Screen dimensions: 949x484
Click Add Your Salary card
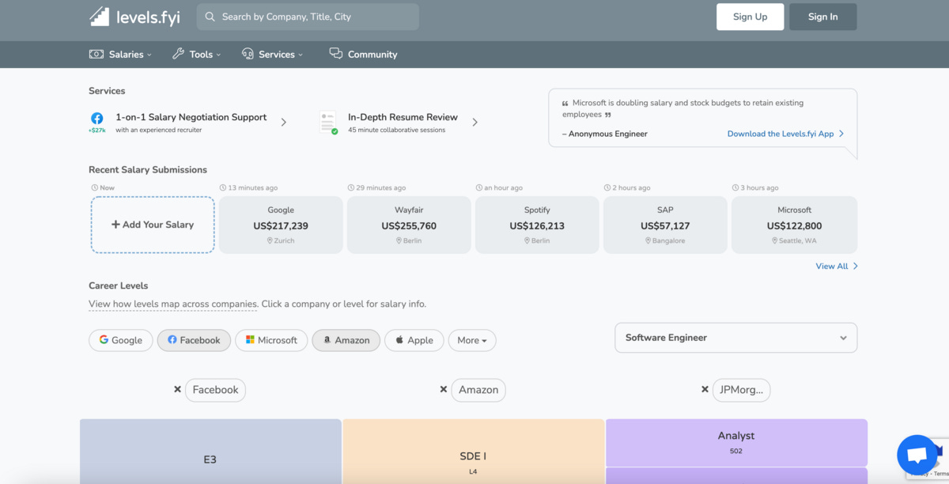(153, 225)
